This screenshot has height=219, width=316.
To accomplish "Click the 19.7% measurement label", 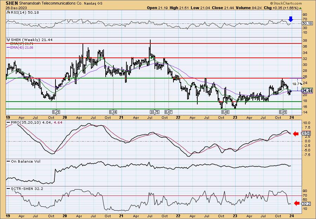I will tap(297, 84).
